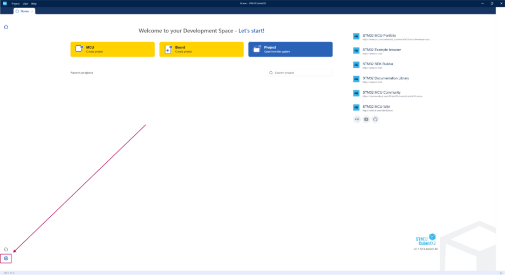This screenshot has height=275, width=505.
Task: Select the Home tab
Action: point(24,11)
